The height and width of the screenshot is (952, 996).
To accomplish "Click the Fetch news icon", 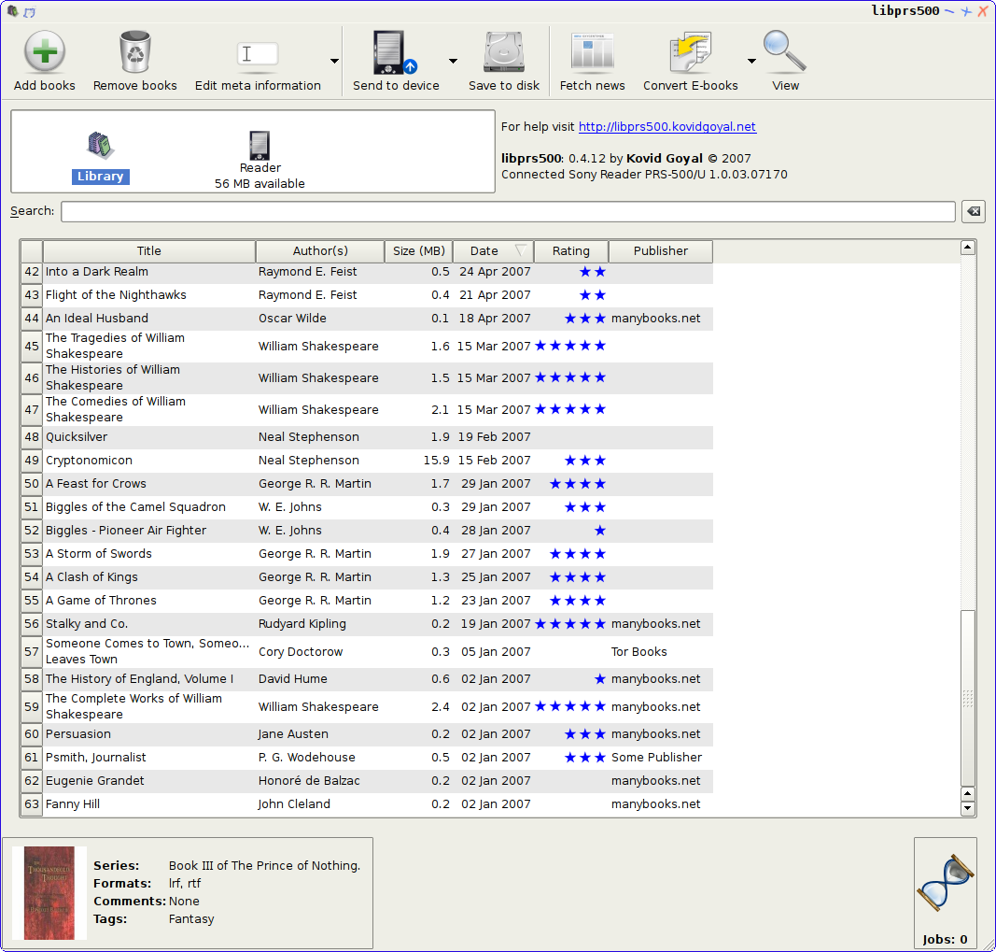I will pyautogui.click(x=592, y=52).
